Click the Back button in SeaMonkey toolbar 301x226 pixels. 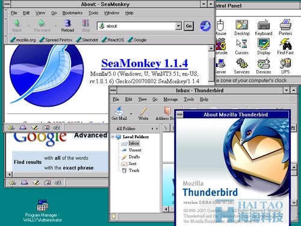point(17,26)
